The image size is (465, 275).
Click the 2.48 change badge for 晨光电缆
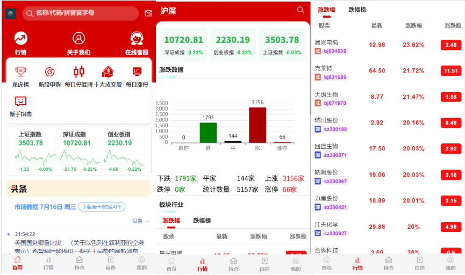click(x=451, y=45)
